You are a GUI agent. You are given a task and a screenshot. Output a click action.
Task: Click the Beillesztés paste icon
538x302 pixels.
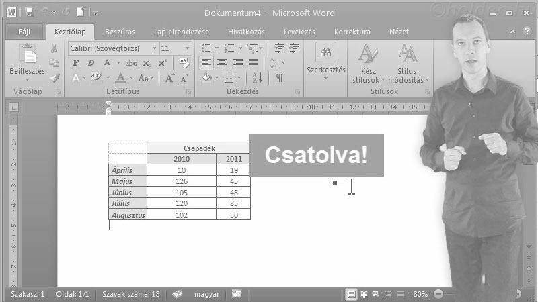(27, 54)
